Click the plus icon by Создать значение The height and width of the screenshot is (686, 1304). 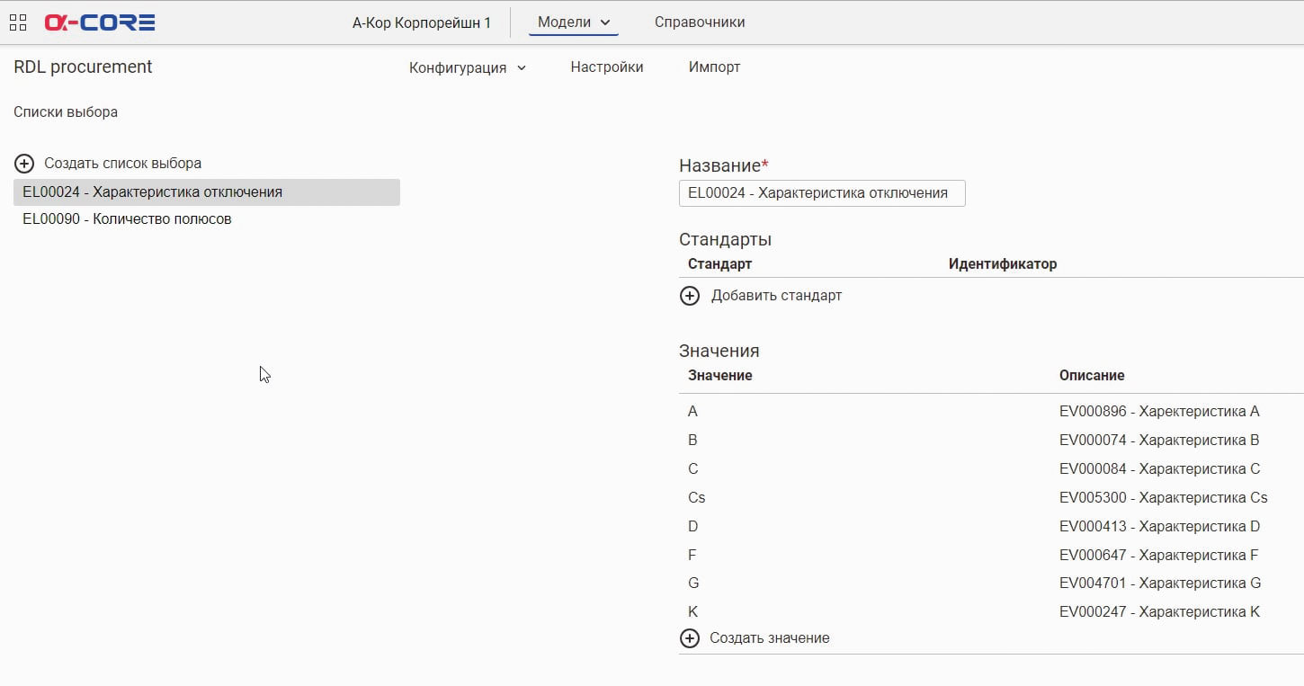tap(690, 638)
